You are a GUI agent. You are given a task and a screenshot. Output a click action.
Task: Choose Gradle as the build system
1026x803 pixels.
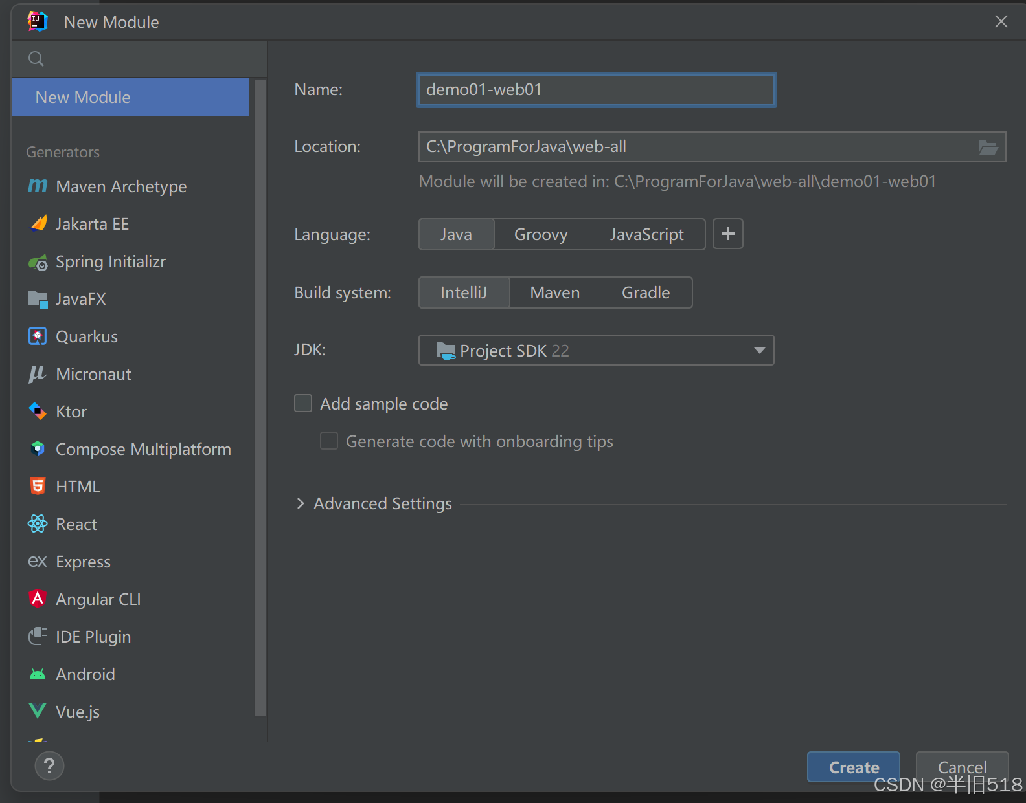[x=646, y=292]
